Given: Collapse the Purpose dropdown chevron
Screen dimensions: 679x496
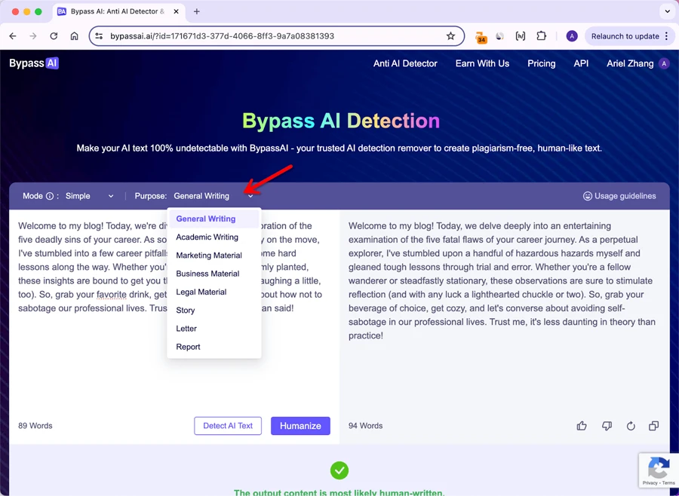Looking at the screenshot, I should click(250, 197).
